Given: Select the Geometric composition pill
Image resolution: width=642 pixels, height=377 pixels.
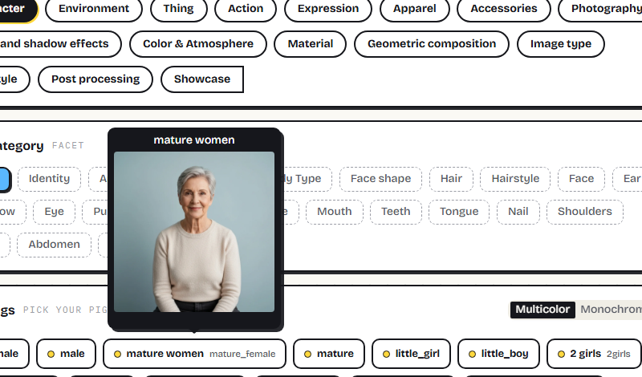Looking at the screenshot, I should pos(432,44).
